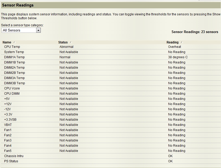Viewport: 221px width, 168px height.
Task: Click the 38 degrees C reading
Action: click(x=178, y=57)
